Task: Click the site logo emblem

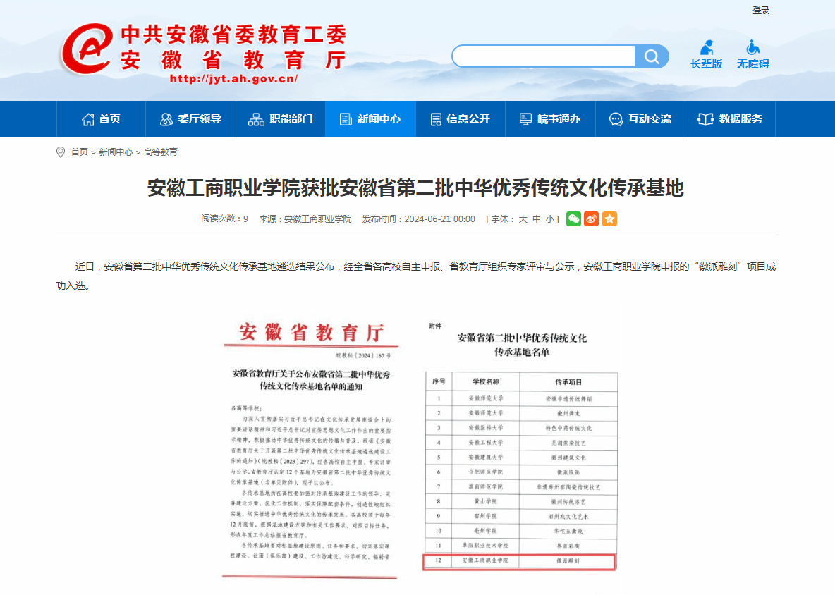Action: pos(87,49)
